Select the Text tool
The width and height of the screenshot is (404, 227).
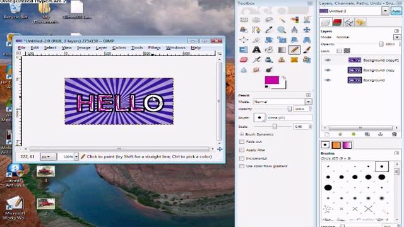tap(256, 50)
